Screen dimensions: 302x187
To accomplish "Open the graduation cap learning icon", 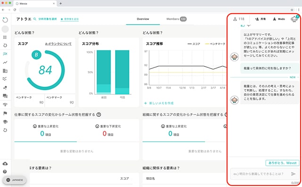I will coord(5,122).
